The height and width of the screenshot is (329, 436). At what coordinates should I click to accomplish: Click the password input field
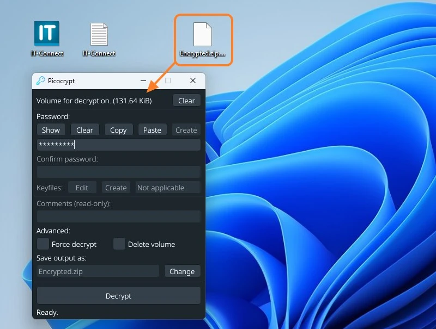(119, 145)
